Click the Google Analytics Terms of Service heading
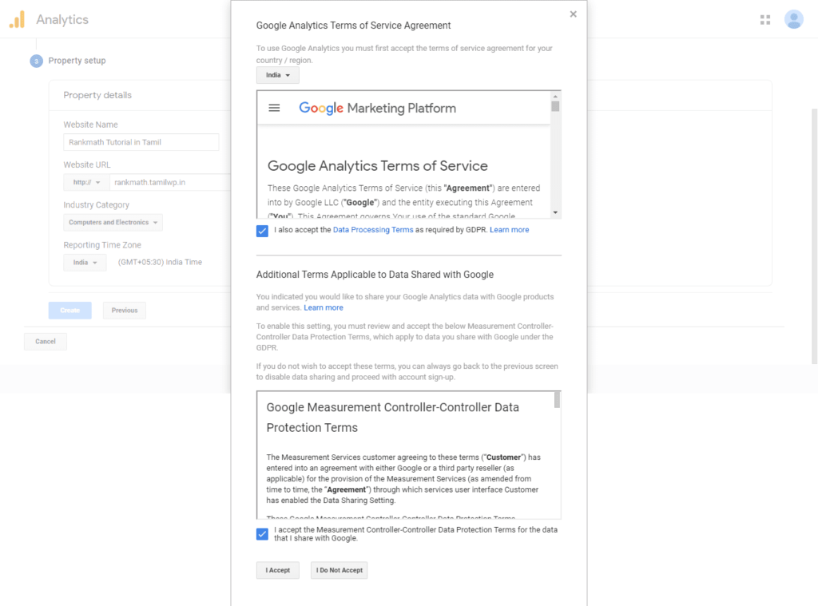The width and height of the screenshot is (818, 606). click(378, 166)
